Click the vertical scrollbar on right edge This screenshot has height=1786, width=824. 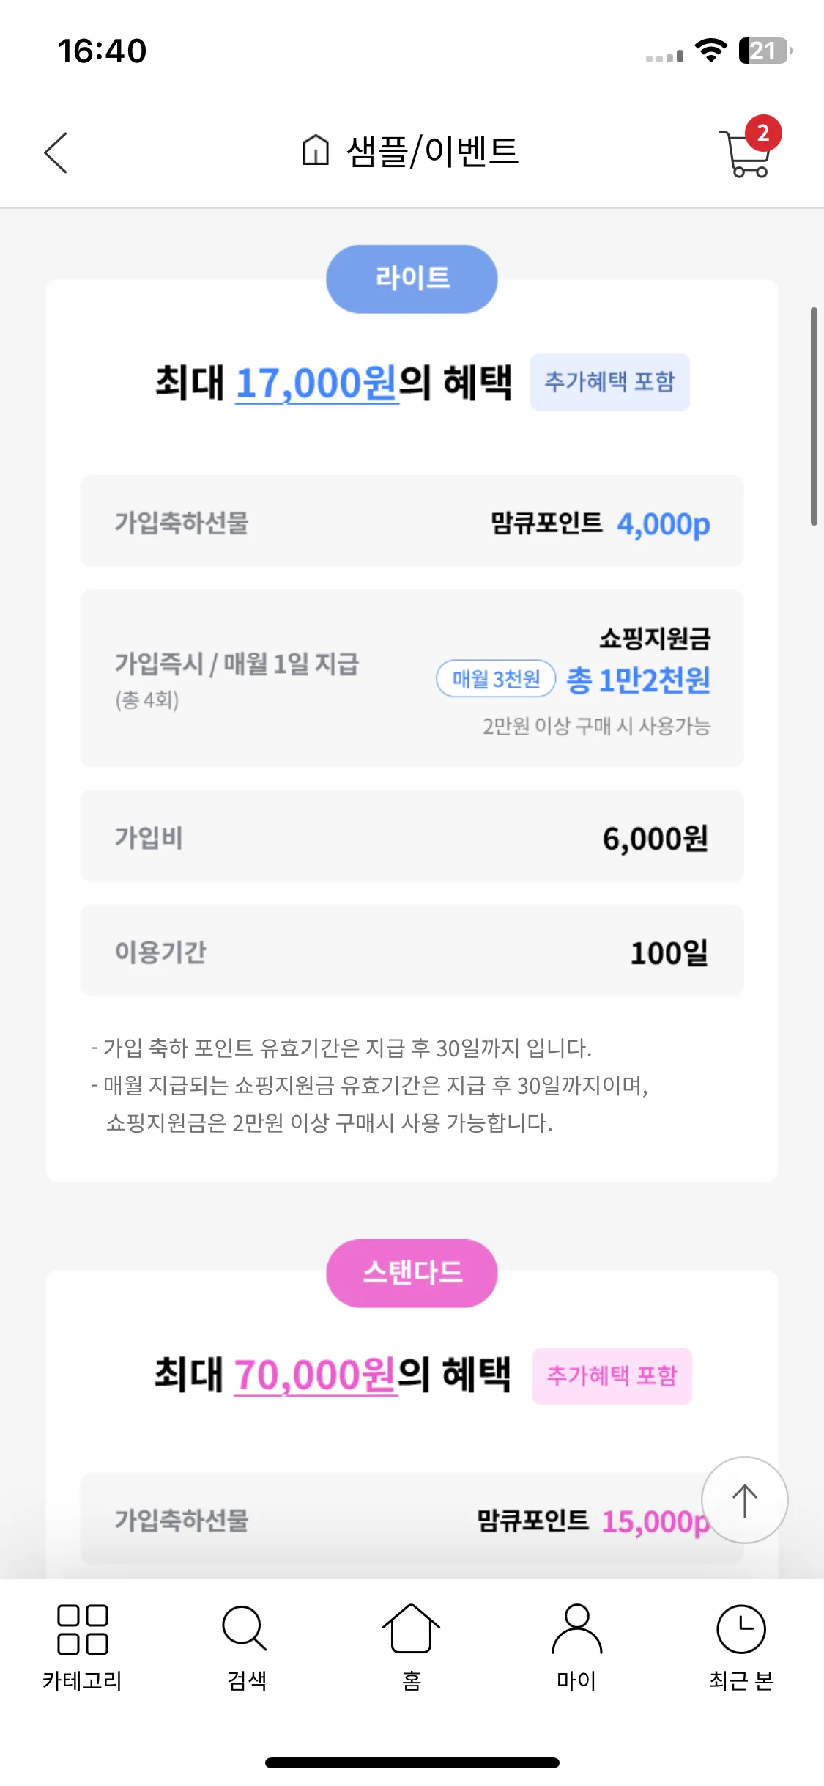coord(814,416)
